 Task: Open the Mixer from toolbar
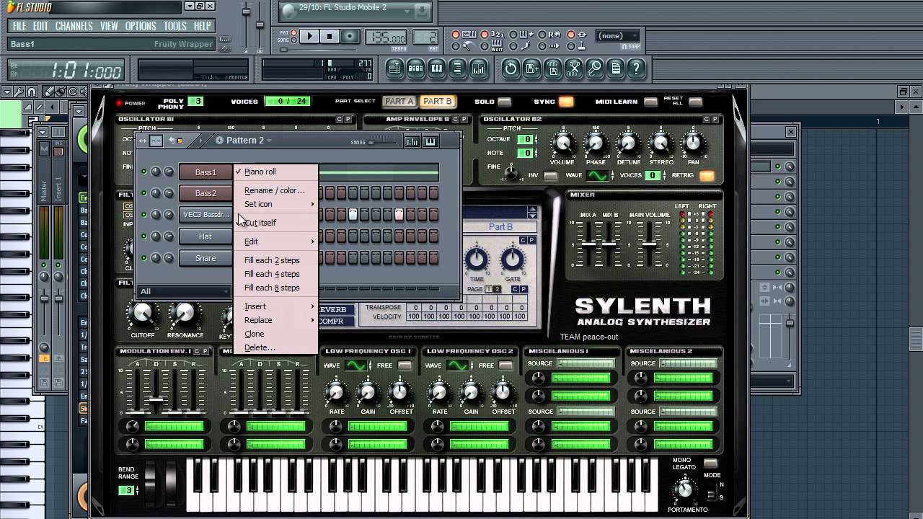tap(478, 68)
